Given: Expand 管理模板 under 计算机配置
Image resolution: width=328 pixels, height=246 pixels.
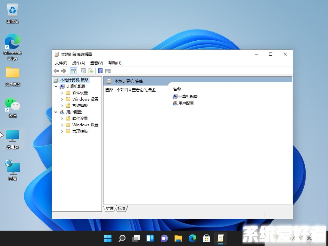Looking at the screenshot, I should [62, 106].
